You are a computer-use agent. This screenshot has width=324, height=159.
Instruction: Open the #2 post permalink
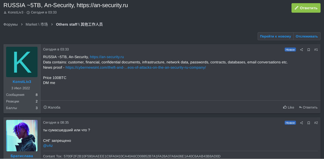(x=316, y=123)
